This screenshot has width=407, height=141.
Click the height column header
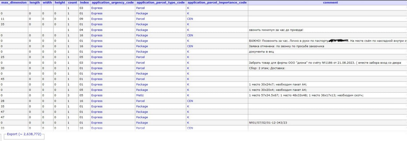pos(60,3)
